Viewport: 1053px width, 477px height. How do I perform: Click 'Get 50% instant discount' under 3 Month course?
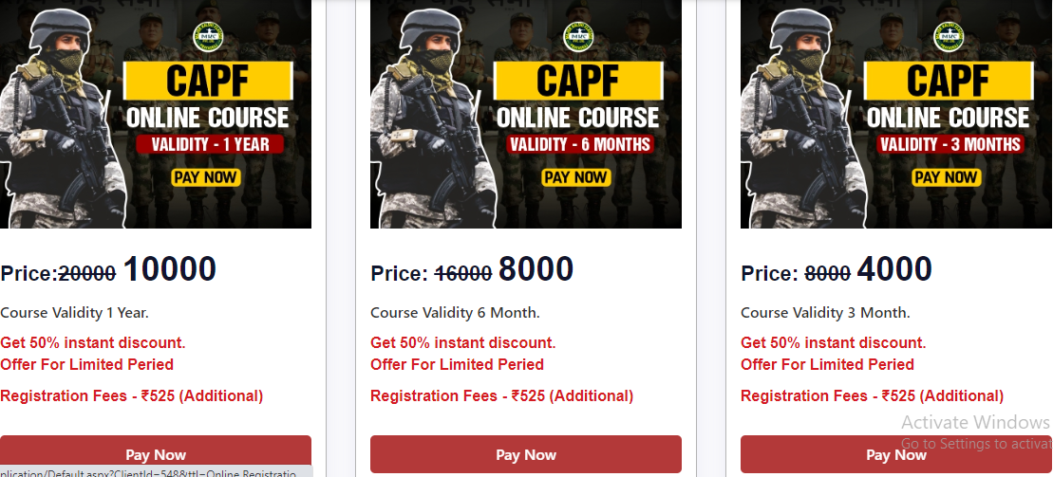834,343
